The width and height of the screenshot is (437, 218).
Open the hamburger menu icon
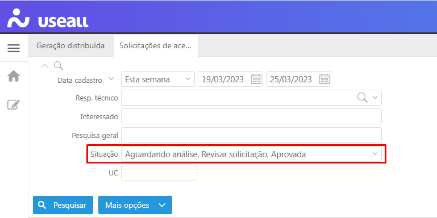tap(14, 48)
